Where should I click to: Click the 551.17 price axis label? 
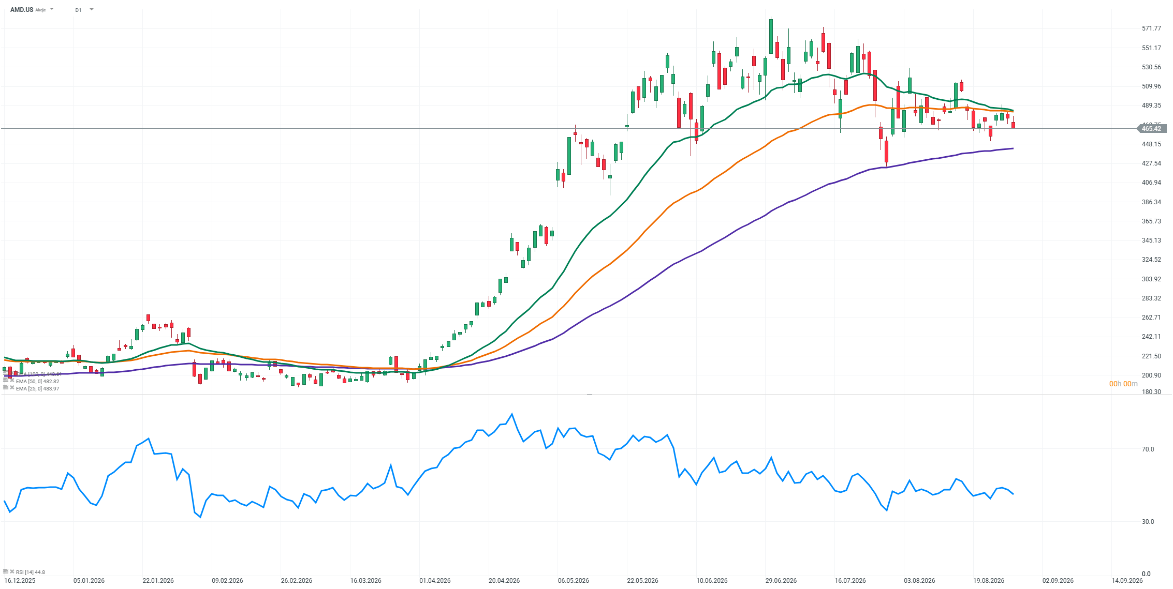pos(1151,48)
